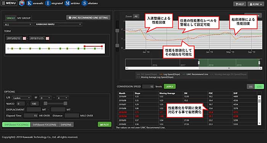Toggle Log Speed(Slope) legend series
Screen dimensions: 267x143
(x=170, y=74)
